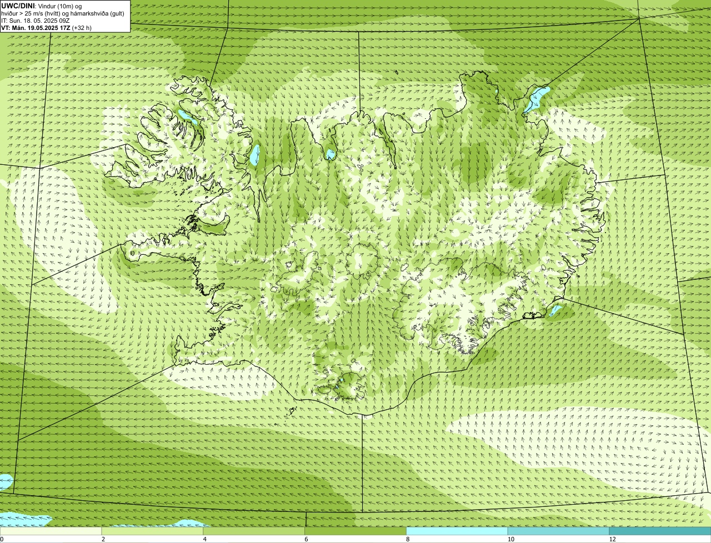Click the 4–6 m/s green legend swatch

(x=254, y=531)
